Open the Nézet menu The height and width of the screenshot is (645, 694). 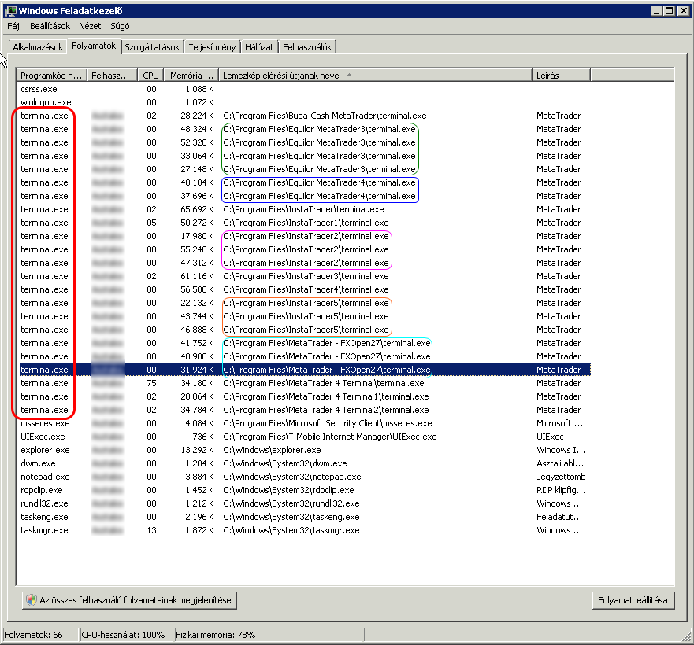(90, 26)
